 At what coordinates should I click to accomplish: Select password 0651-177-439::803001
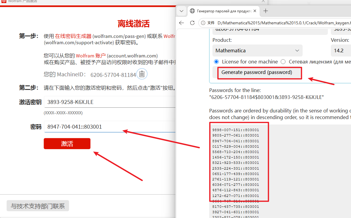(236, 173)
